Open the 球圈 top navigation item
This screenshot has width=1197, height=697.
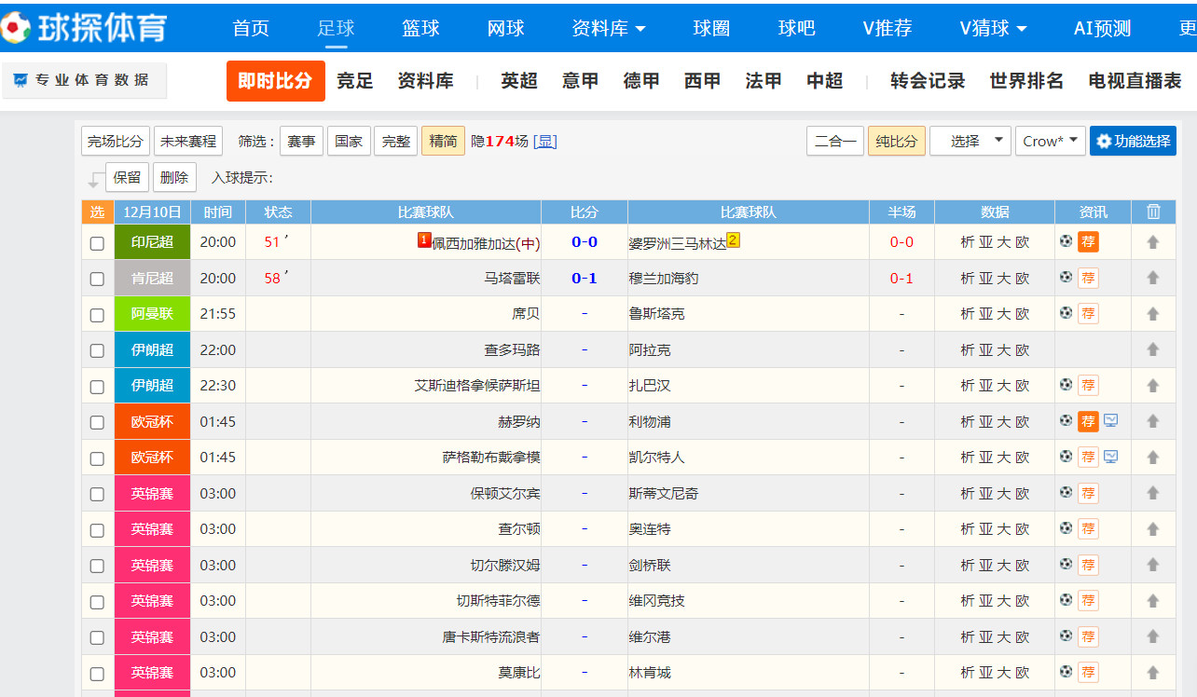[x=711, y=28]
